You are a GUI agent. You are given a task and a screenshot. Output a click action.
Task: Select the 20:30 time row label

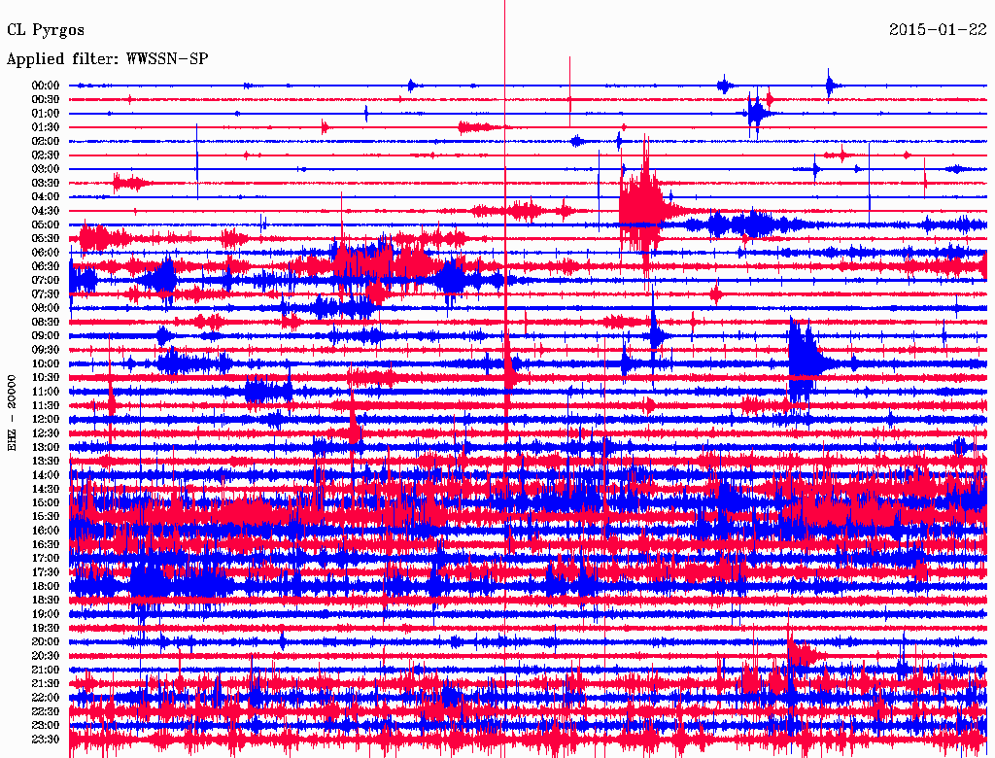click(x=46, y=656)
